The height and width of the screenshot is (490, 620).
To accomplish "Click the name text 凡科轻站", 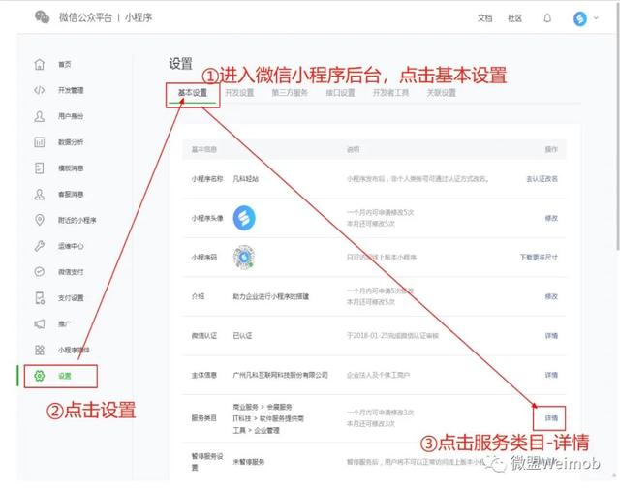I will tap(245, 179).
